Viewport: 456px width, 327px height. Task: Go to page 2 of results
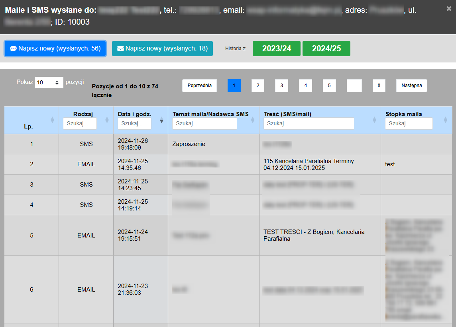pos(257,86)
